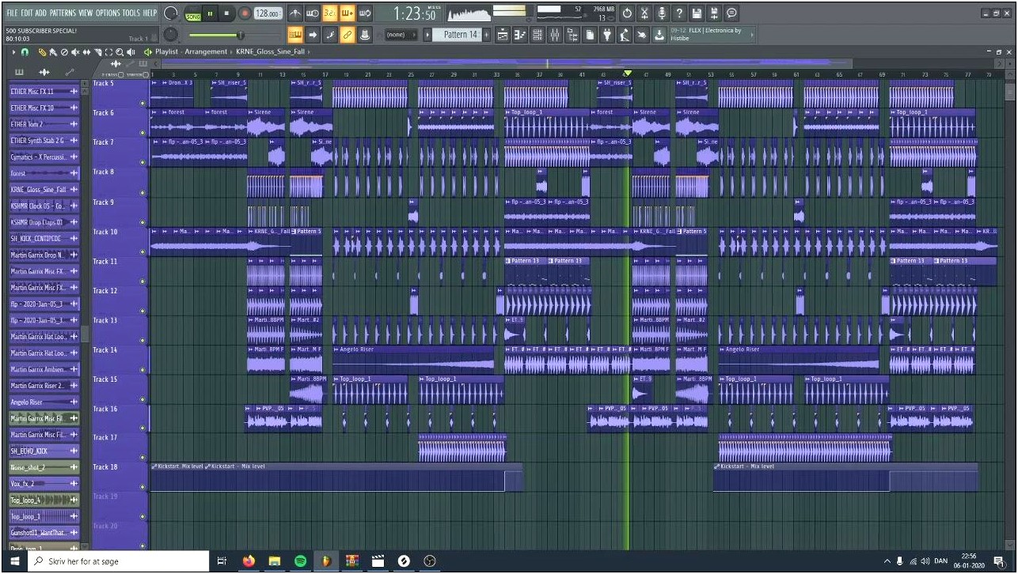Open the EDIT menu

tap(27, 13)
